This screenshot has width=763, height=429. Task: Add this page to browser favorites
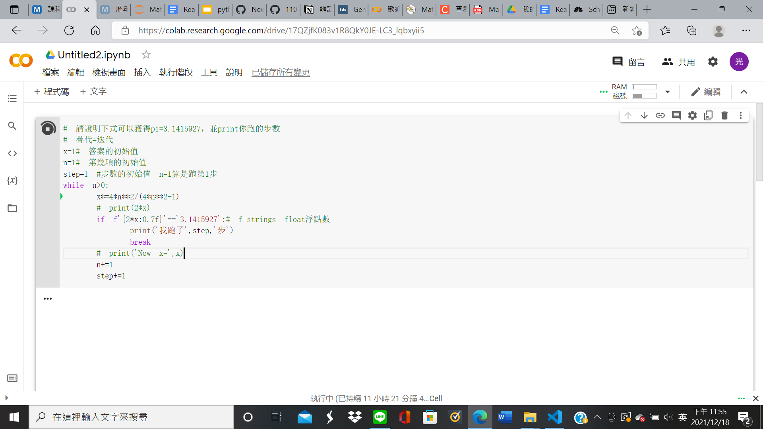pyautogui.click(x=637, y=30)
